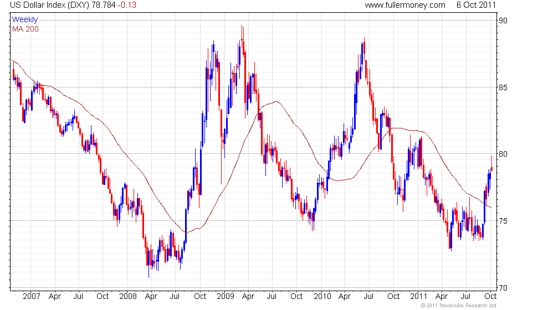
Task: Click the -0.13 change value
Action: pyautogui.click(x=127, y=5)
